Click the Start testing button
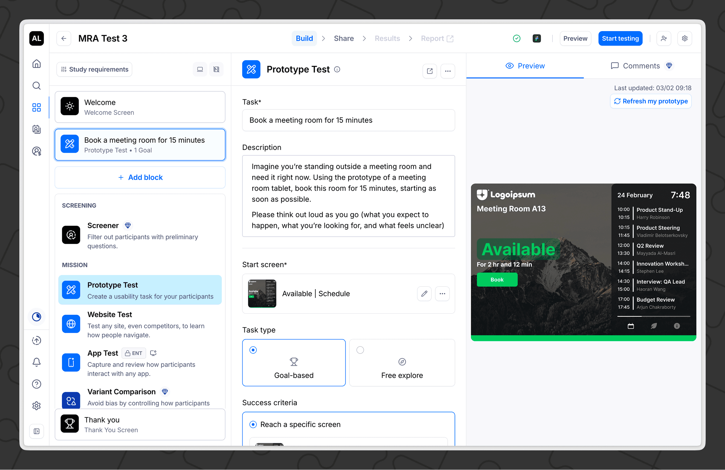This screenshot has width=725, height=470. click(x=620, y=38)
